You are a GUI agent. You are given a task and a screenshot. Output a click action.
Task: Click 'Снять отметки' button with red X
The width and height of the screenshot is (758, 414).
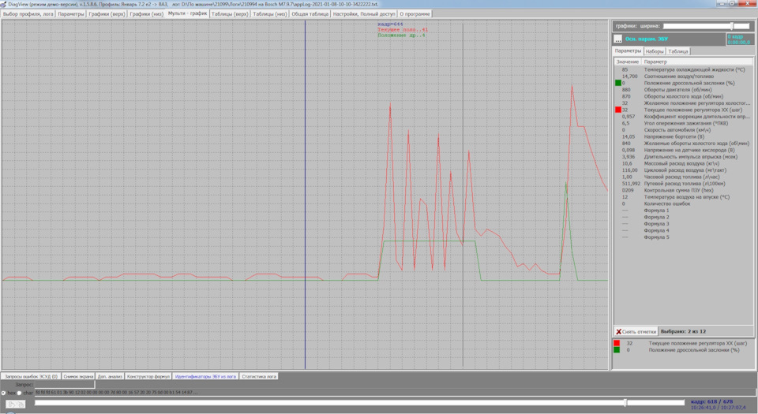tap(636, 331)
